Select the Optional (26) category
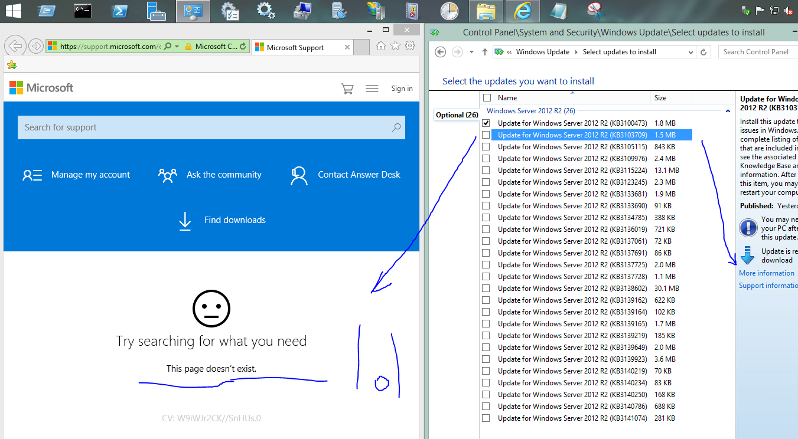 (457, 115)
